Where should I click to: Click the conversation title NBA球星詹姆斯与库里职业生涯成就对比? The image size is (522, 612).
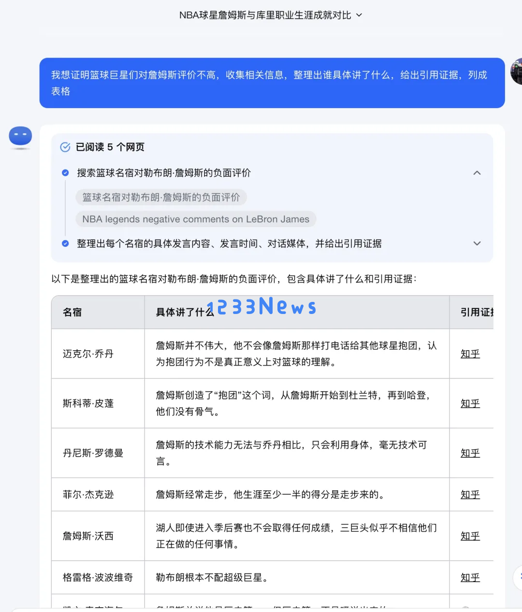click(x=265, y=15)
